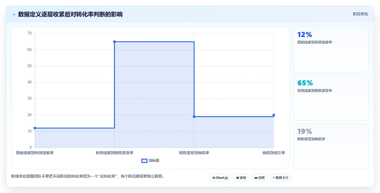The width and height of the screenshot is (380, 193).
Task: Click the y-axis tick label 0
Action: (30, 148)
